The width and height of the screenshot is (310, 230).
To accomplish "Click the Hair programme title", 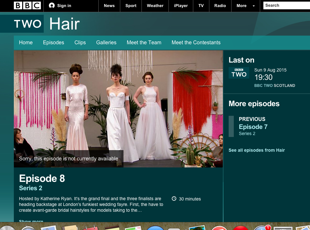I will (64, 24).
